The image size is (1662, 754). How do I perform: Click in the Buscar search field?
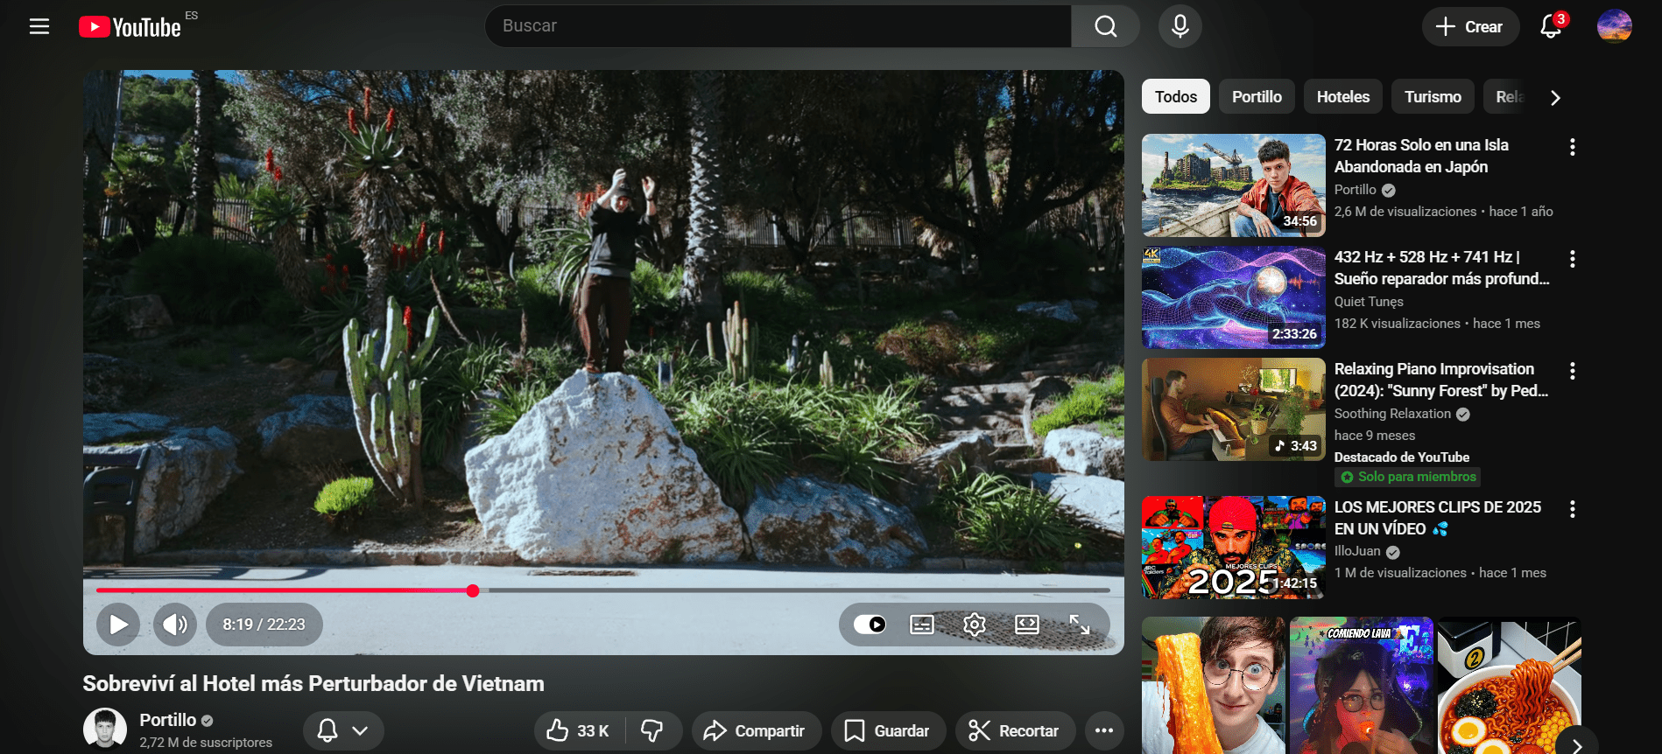click(779, 26)
